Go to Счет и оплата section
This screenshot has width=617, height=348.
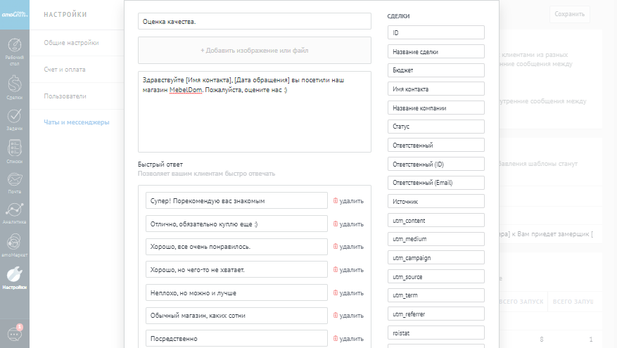coord(65,70)
